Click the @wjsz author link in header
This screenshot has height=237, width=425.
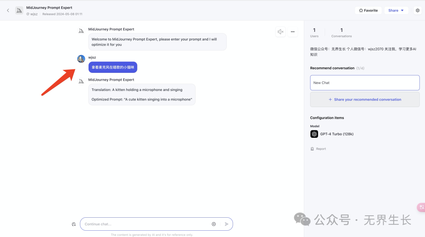coord(33,14)
